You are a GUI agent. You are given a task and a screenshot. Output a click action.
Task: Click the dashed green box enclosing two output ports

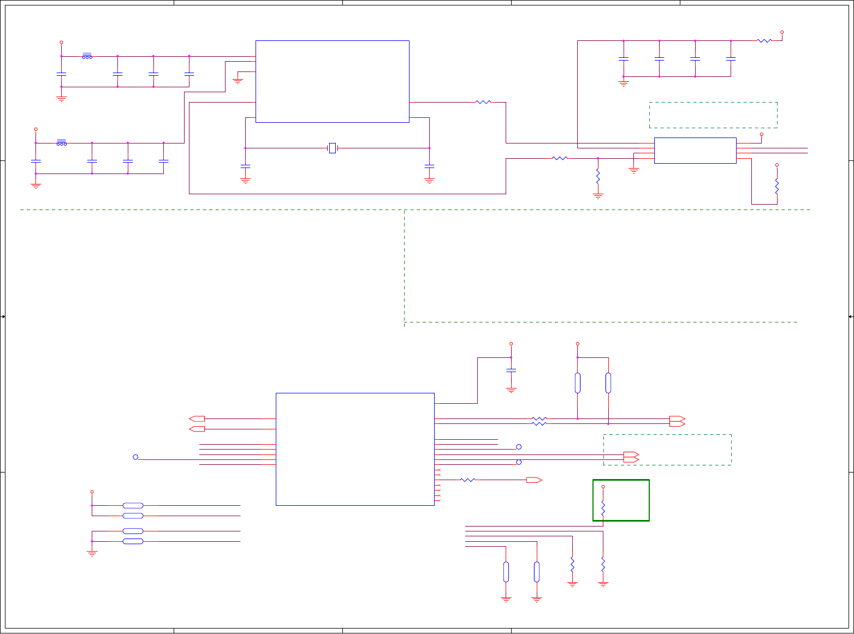667,450
